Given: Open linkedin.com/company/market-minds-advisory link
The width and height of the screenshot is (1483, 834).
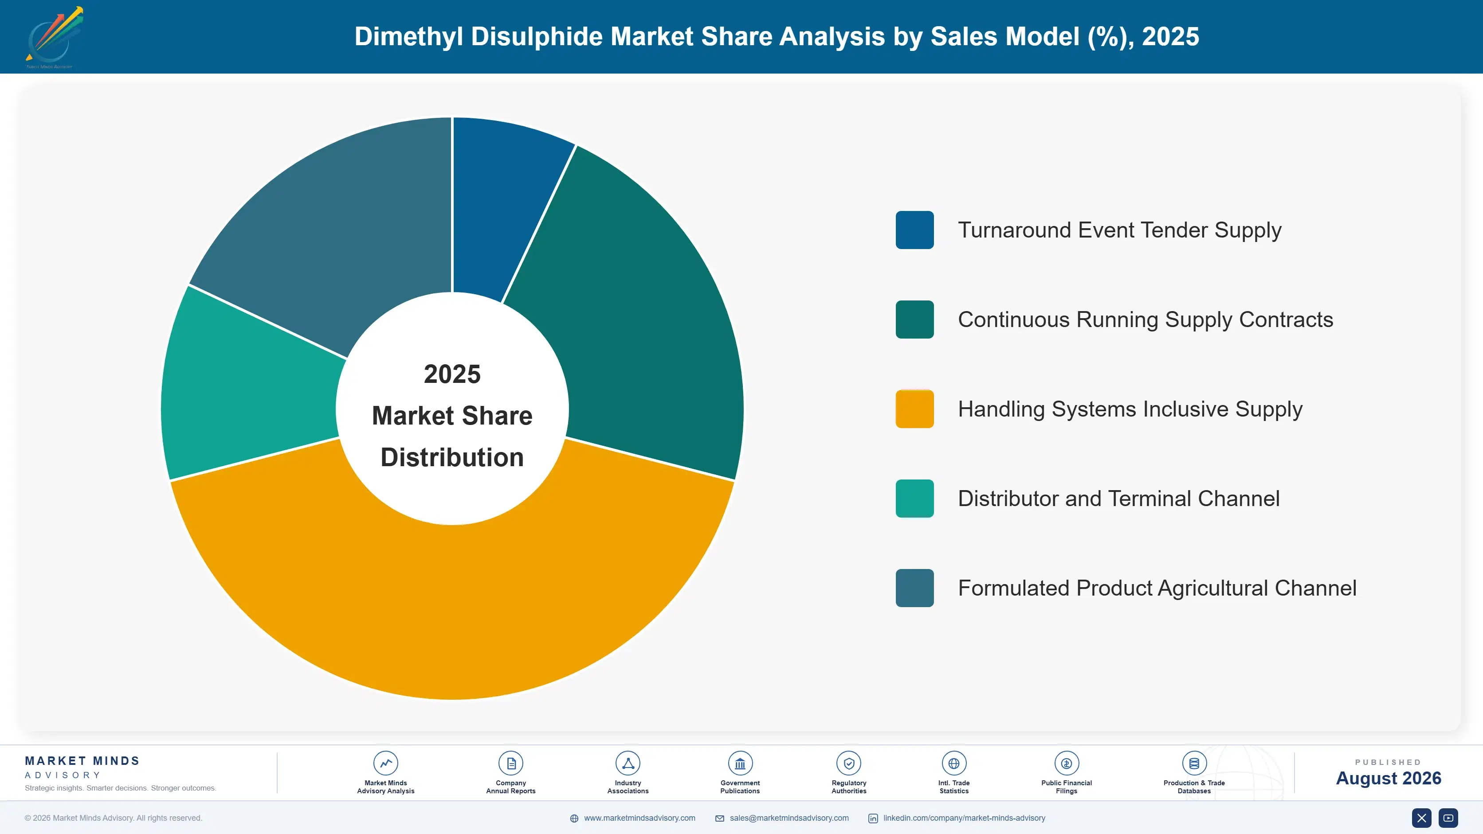Looking at the screenshot, I should [x=964, y=818].
